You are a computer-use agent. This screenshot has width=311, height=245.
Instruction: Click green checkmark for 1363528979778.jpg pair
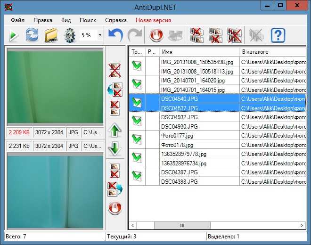pos(137,157)
